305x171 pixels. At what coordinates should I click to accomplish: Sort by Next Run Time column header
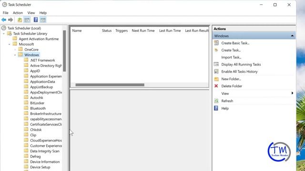(143, 30)
